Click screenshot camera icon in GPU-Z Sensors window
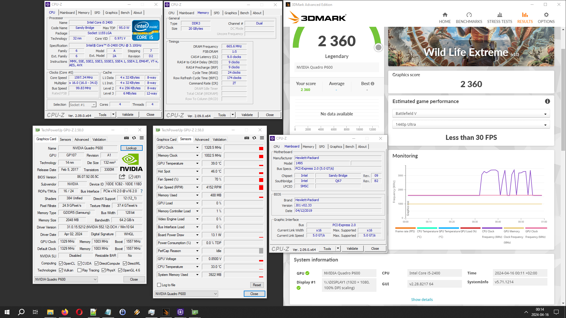This screenshot has height=318, width=566. 247,138
